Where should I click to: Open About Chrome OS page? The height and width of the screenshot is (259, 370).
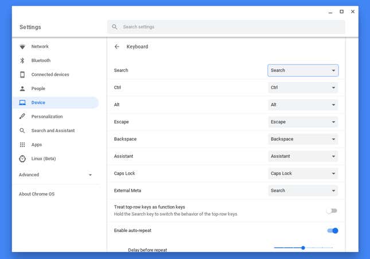[37, 194]
